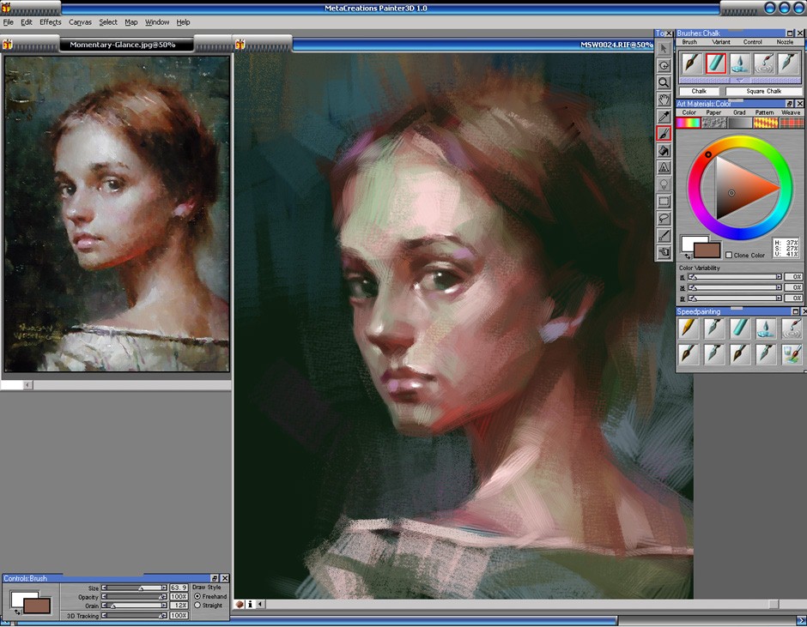807x627 pixels.
Task: Collapse the Art Materials palette via title-bar icon
Action: [790, 104]
